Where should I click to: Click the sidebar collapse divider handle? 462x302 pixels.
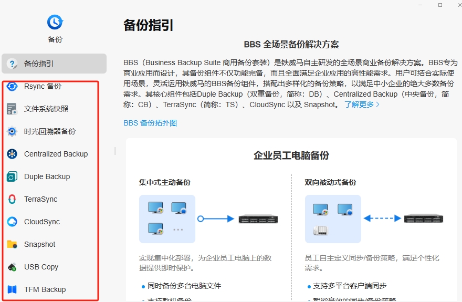114,151
